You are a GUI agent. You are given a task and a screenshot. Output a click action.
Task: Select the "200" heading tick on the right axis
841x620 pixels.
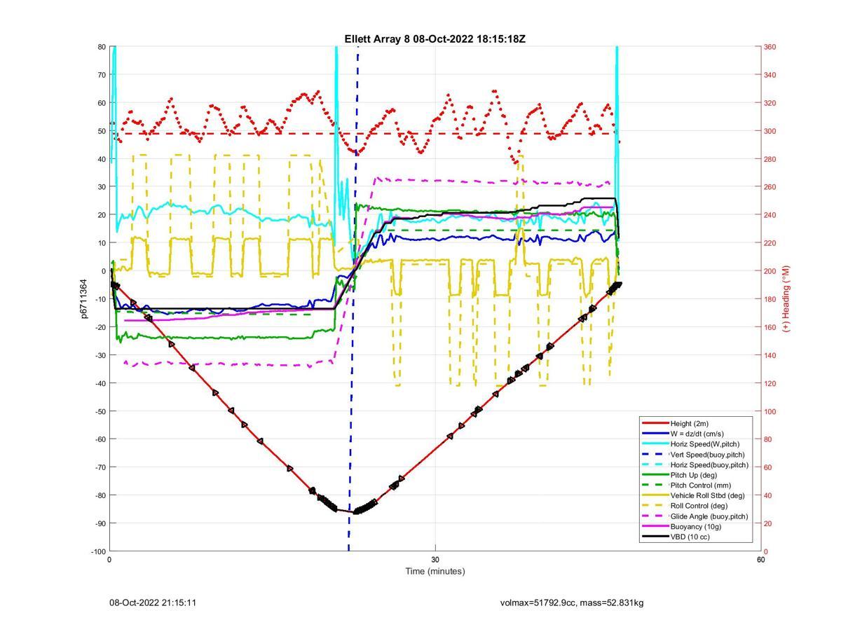coord(770,271)
